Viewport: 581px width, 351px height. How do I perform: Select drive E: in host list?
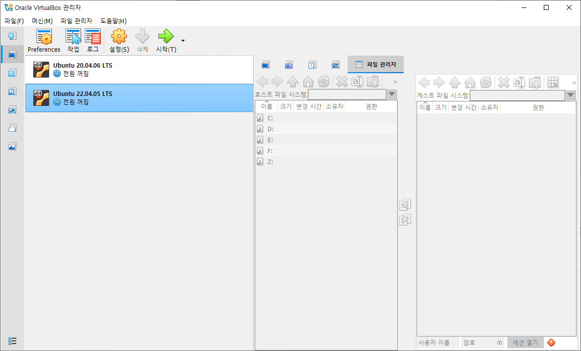point(326,140)
